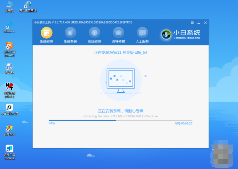
Task: Launch the 引导修复 desktop shortcut
Action: pyautogui.click(x=9, y=130)
